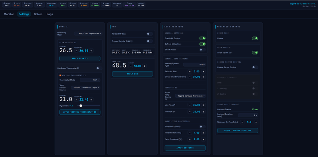The width and height of the screenshot is (318, 157).
Task: Click Apply Flow Z1 button
Action: coord(80,58)
